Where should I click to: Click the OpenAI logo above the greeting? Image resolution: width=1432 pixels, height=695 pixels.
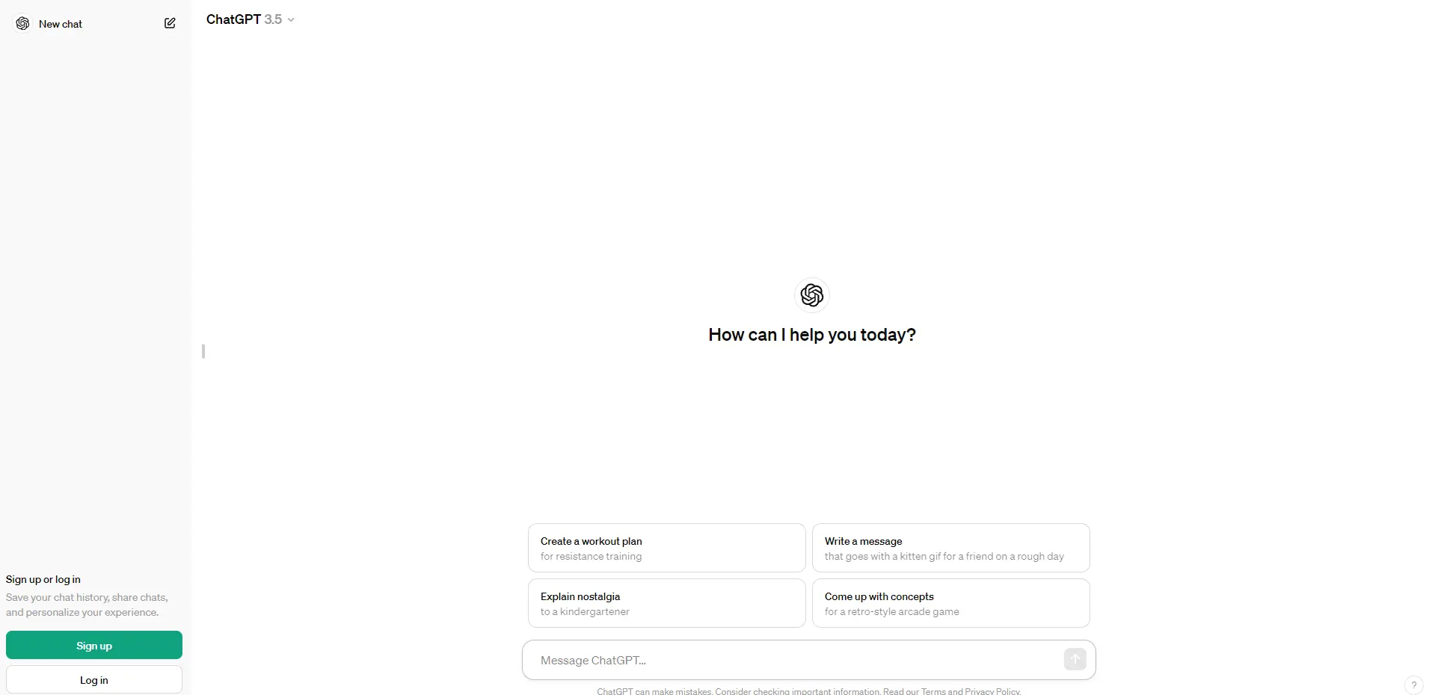[x=811, y=295]
